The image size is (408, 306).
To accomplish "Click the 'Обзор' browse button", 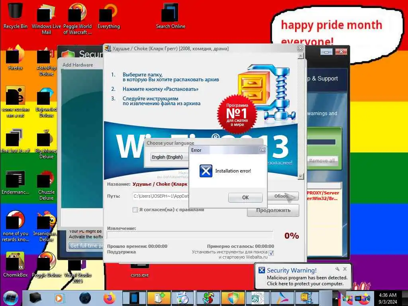I will pos(283,196).
